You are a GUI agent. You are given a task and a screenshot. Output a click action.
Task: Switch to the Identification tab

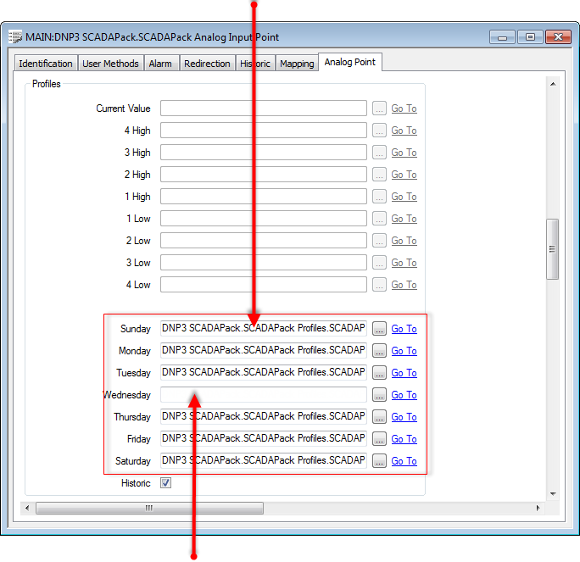coord(46,64)
